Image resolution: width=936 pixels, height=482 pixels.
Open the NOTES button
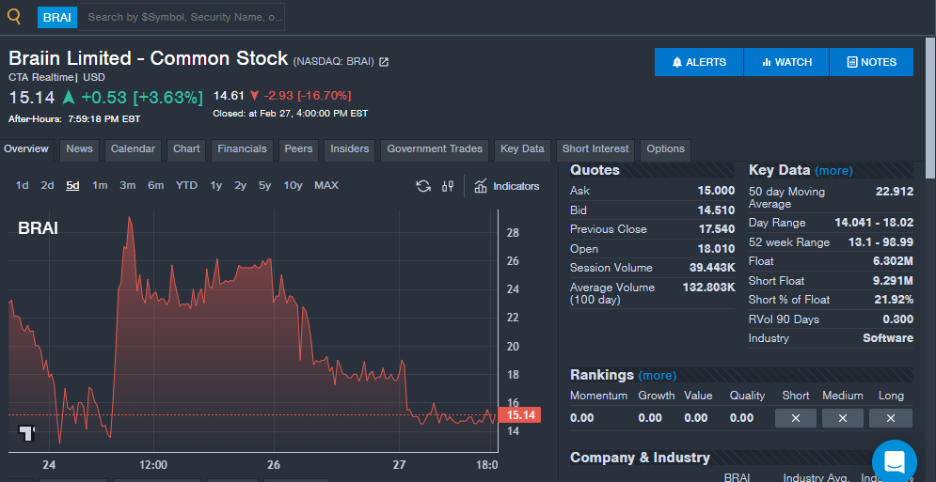click(x=871, y=62)
